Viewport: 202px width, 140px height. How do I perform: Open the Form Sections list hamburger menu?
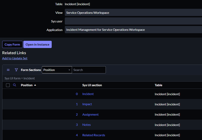pyautogui.click(x=8, y=70)
